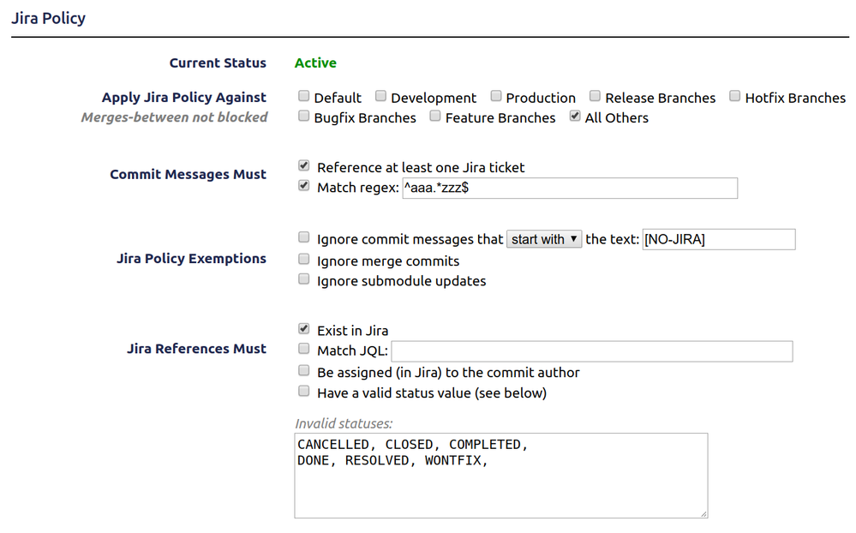856x533 pixels.
Task: Uncheck the Match regex option
Action: pyautogui.click(x=304, y=186)
